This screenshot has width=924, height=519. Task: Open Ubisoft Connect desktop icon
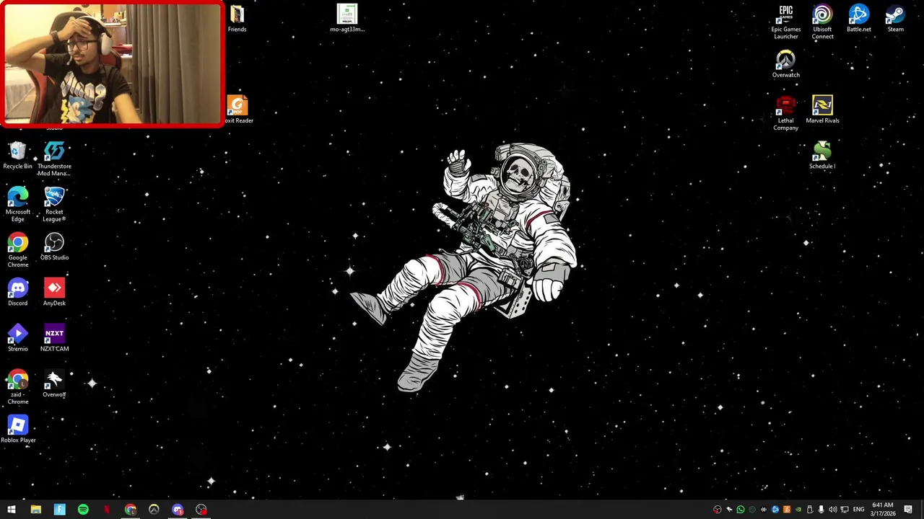point(822,22)
